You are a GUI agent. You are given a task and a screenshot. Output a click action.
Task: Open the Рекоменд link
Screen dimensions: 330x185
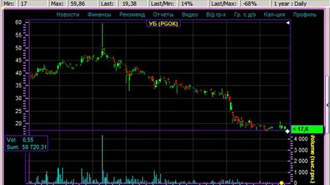132,15
